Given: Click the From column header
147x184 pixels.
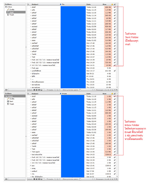Looking at the screenshot, I should coord(64,93).
